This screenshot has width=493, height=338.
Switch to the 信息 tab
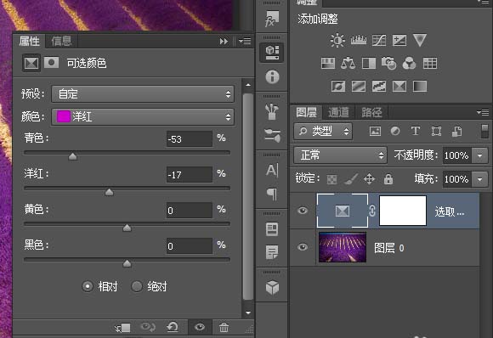(x=61, y=41)
